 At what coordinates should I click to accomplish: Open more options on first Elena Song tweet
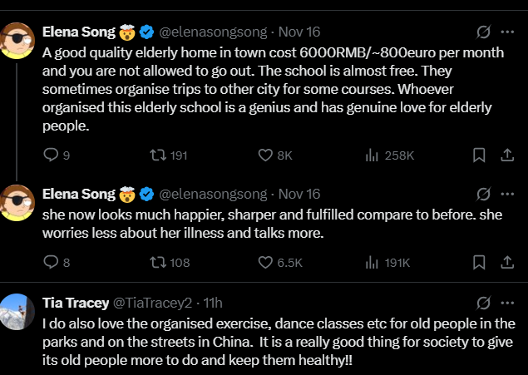506,32
